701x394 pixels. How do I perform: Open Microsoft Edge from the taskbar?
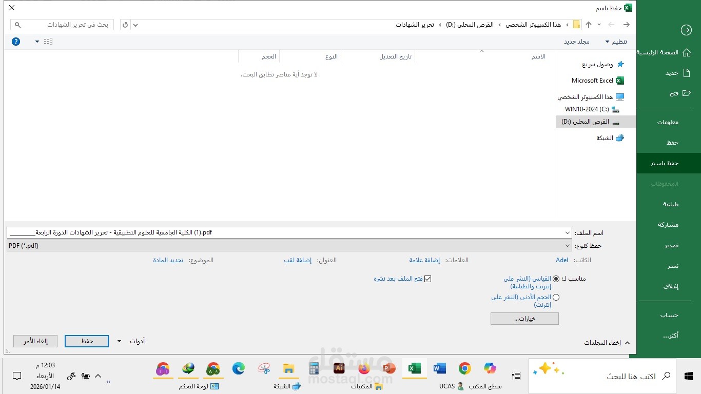coord(239,368)
